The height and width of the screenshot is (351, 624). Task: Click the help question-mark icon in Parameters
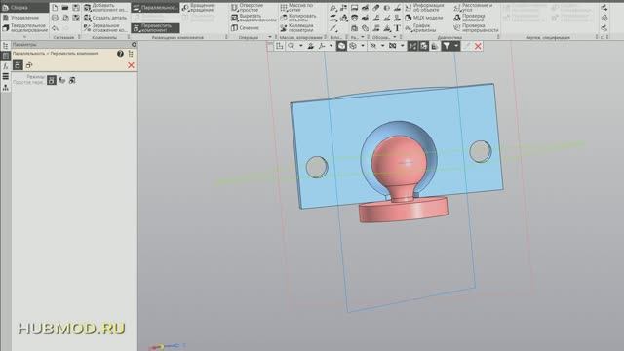(x=120, y=54)
